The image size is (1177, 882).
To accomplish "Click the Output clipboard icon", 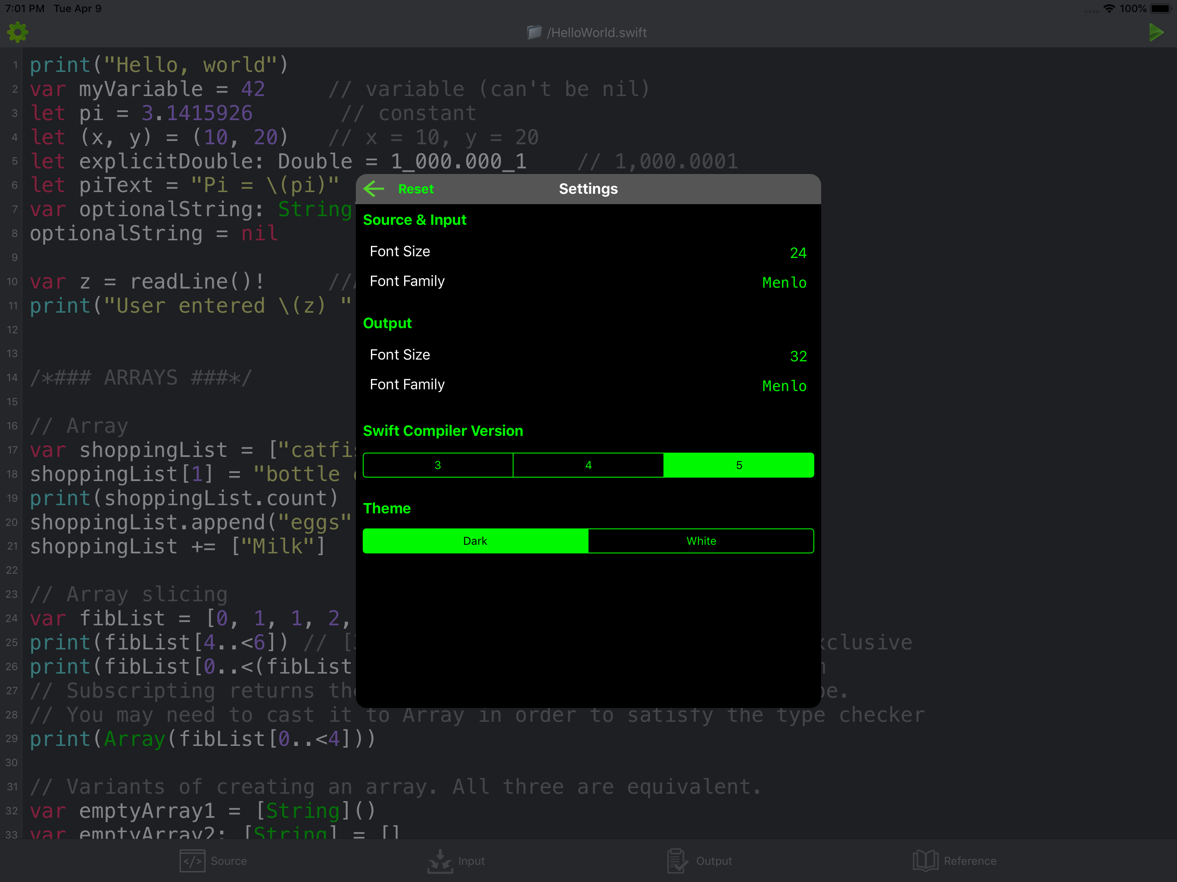I will tap(677, 861).
